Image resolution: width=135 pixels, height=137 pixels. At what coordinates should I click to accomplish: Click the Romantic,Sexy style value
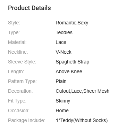point(72,23)
